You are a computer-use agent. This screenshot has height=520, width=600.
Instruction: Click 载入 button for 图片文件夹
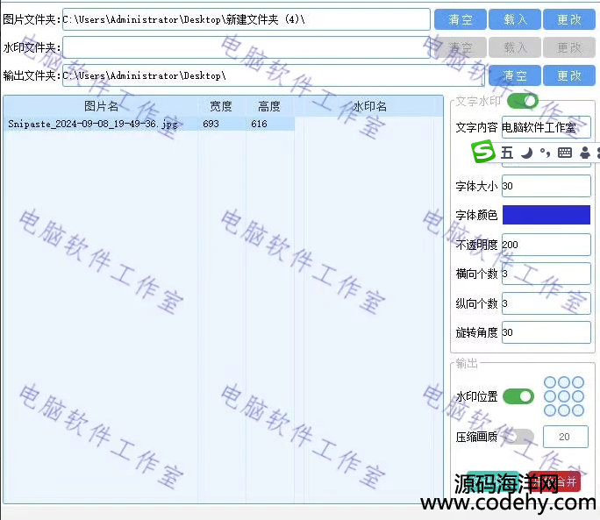click(515, 19)
